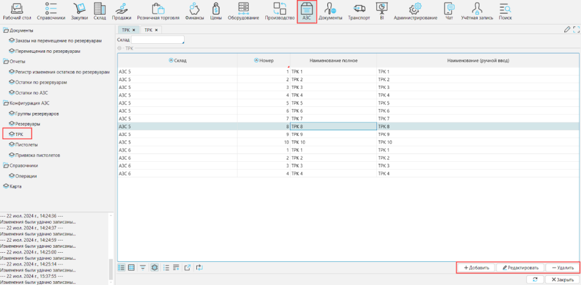581x285 pixels.
Task: Click the pencil edit icon above table
Action: coord(567,30)
